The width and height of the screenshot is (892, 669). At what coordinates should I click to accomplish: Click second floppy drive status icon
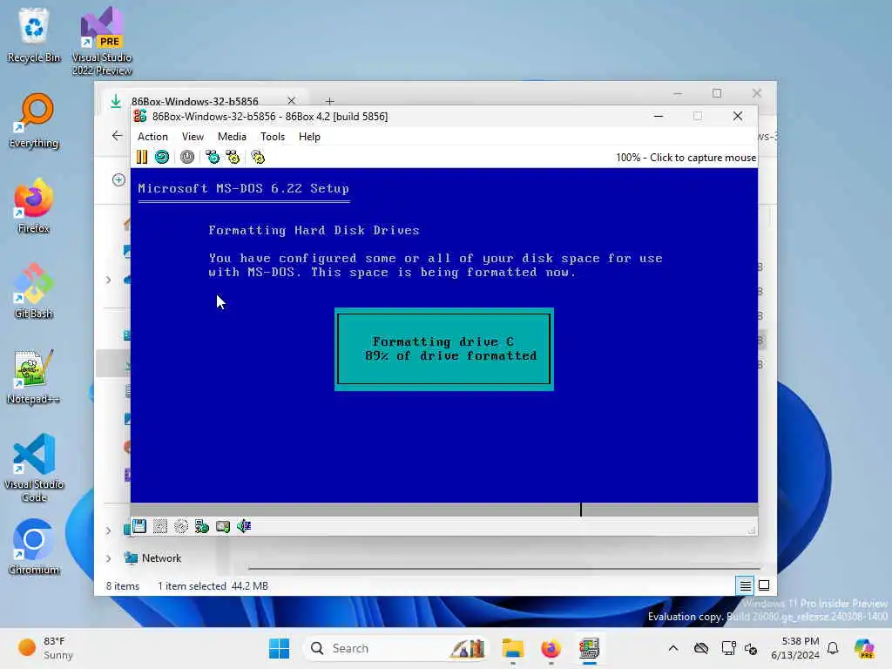pos(160,526)
